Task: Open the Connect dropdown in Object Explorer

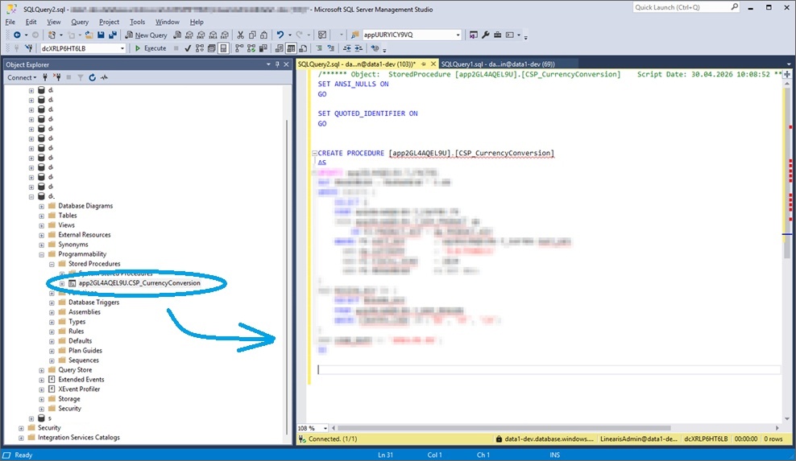Action: [x=22, y=78]
